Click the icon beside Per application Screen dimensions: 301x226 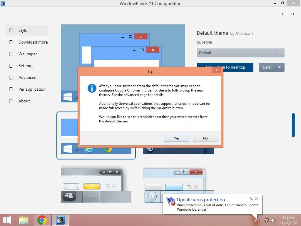coord(11,89)
